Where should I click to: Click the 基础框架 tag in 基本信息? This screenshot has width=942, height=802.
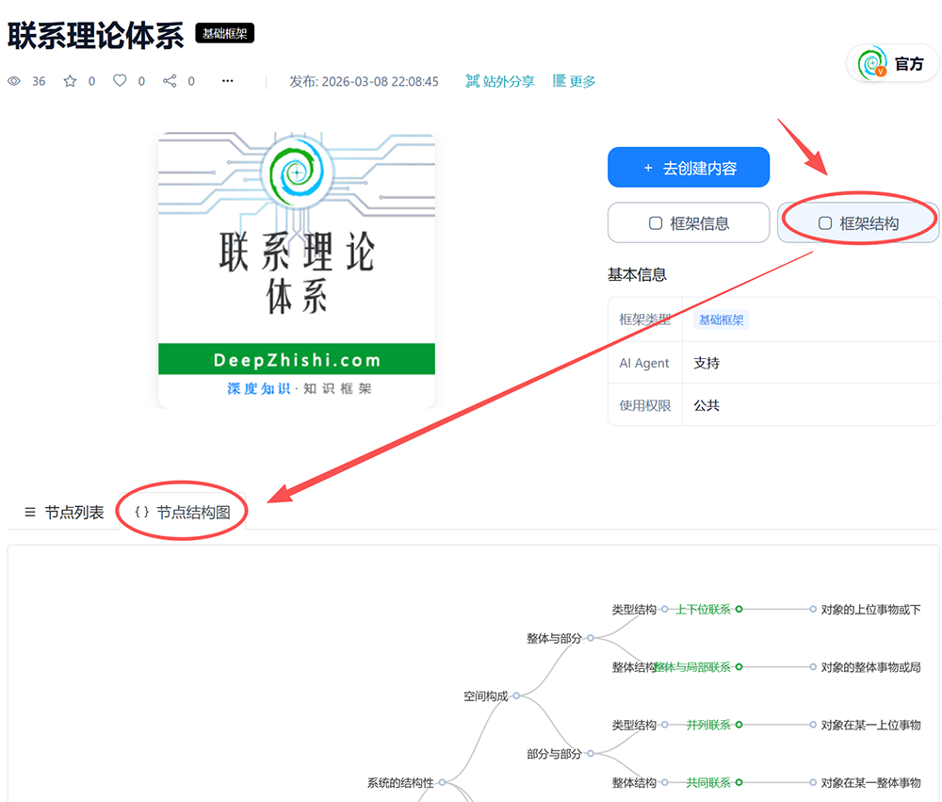[x=721, y=319]
